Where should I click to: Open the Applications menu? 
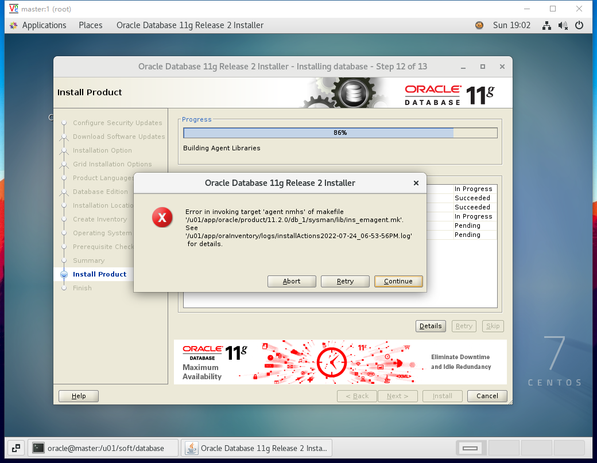(44, 25)
